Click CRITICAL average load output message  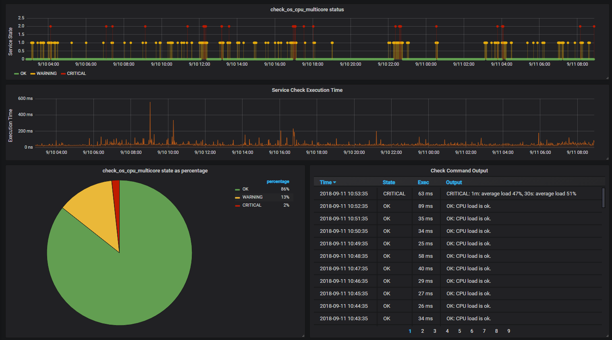(x=511, y=193)
